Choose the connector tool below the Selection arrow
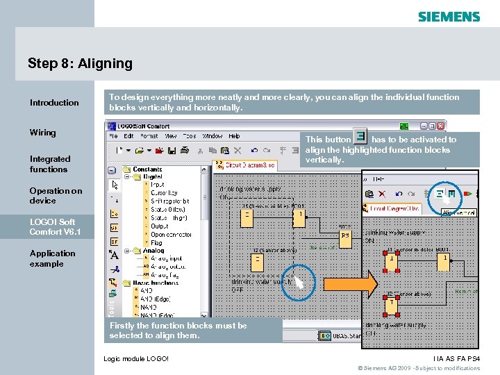The height and width of the screenshot is (375, 500). 115,199
